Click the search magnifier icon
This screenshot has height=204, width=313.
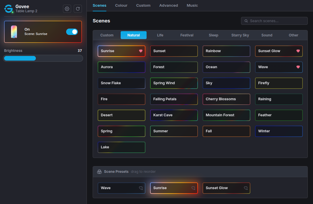point(246,21)
